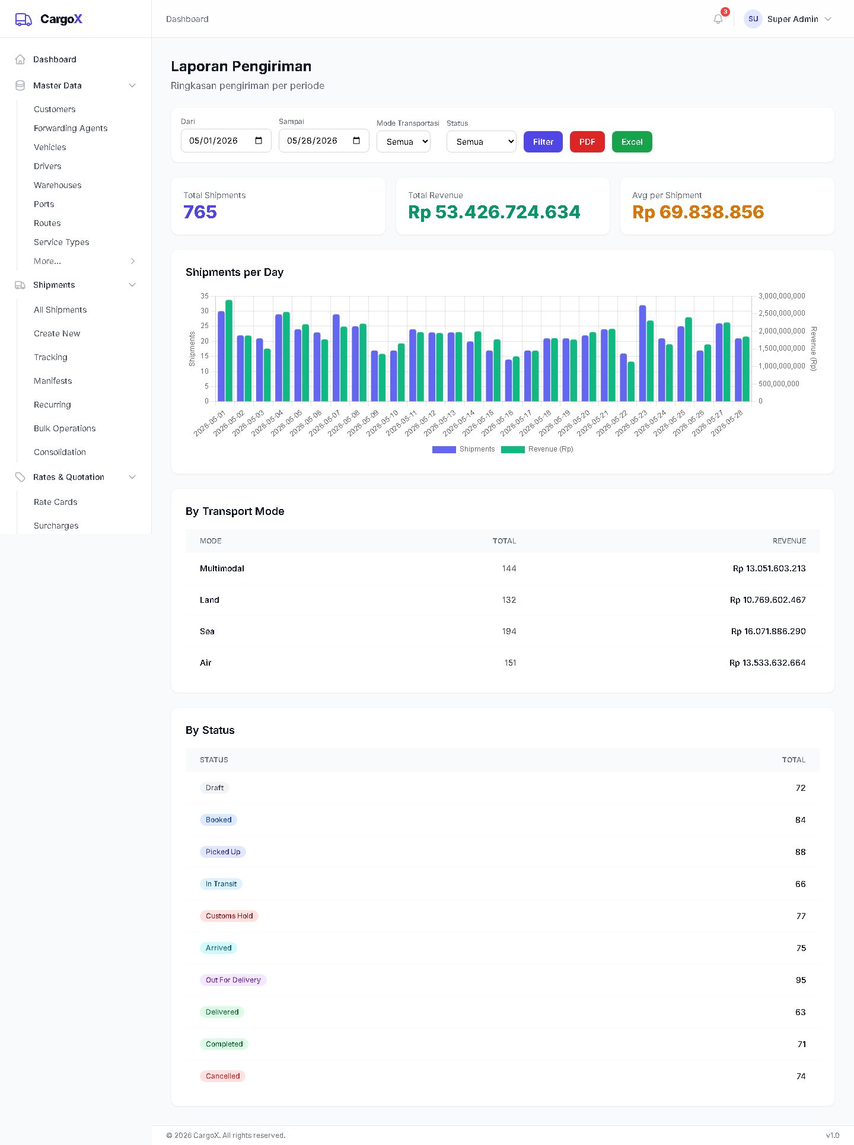Open the notifications bell icon
Screen dimensions: 854x1145
[x=718, y=19]
